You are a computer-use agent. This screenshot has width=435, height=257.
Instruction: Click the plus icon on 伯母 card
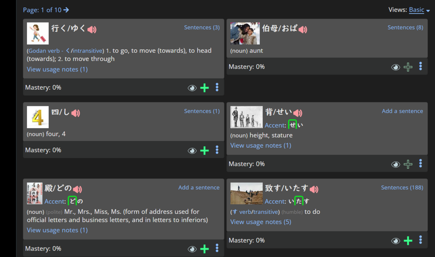[x=408, y=67]
